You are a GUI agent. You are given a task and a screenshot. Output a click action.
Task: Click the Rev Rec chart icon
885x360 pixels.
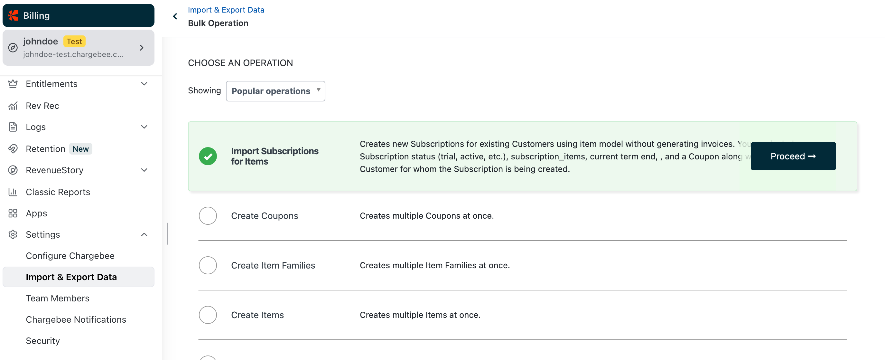coord(13,106)
